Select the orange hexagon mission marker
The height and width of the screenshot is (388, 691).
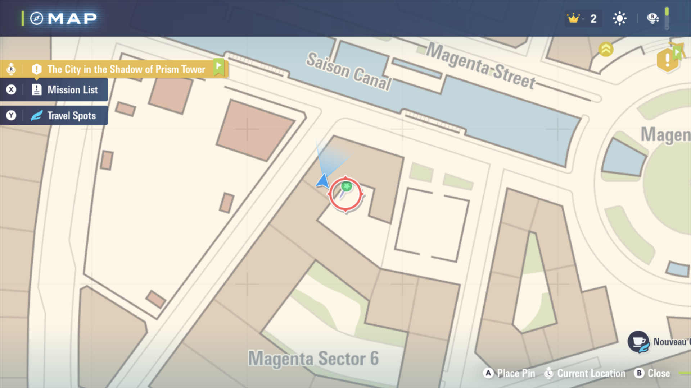click(x=667, y=60)
